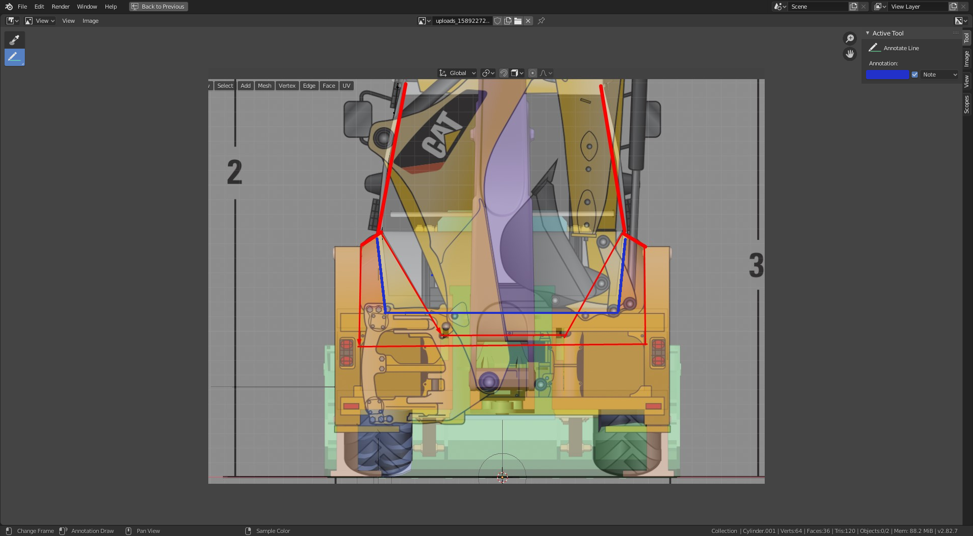Add a new view layer
The height and width of the screenshot is (536, 973).
point(953,7)
